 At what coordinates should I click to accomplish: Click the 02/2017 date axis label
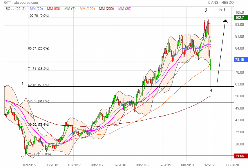(x=75, y=165)
